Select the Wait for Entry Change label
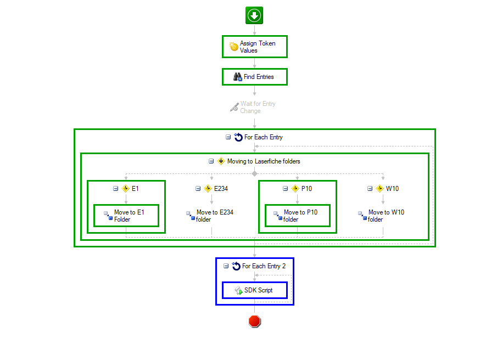Image resolution: width=480 pixels, height=361 pixels. point(258,107)
